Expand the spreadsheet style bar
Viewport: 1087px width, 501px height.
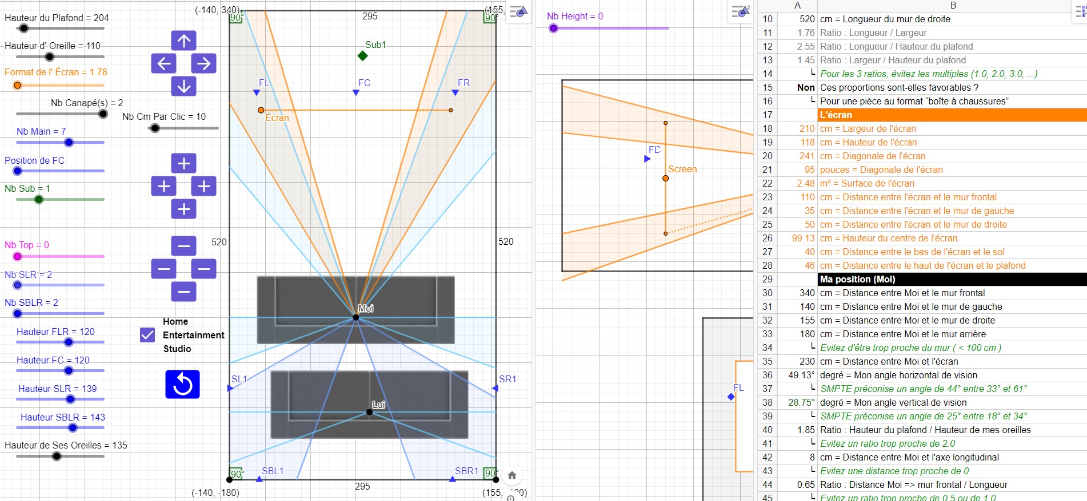(1080, 13)
